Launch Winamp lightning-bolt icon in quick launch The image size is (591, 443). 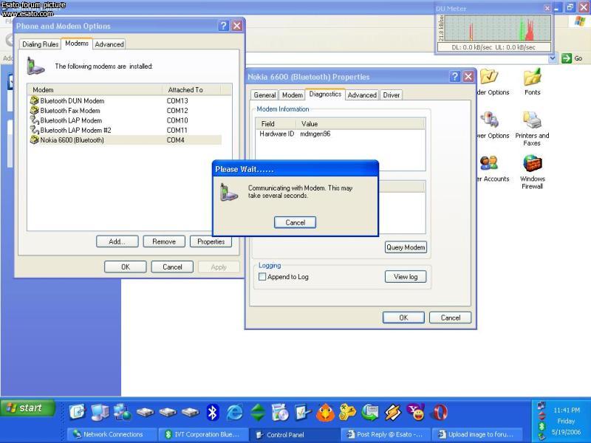tap(393, 412)
